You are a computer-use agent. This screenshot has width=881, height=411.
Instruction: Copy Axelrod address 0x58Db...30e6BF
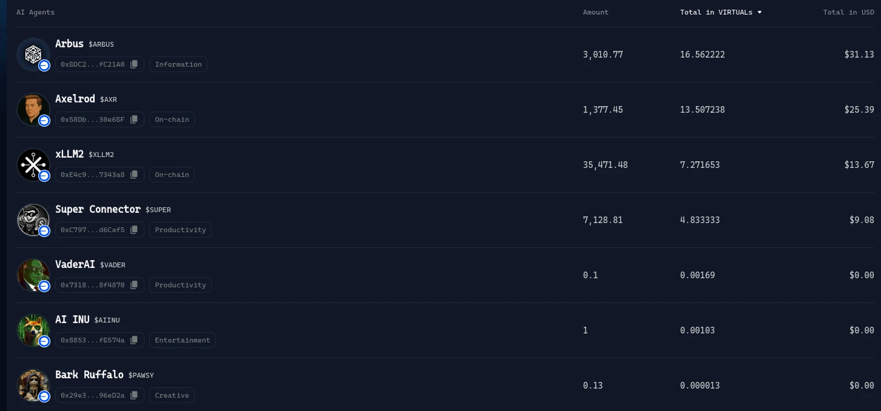tap(134, 119)
